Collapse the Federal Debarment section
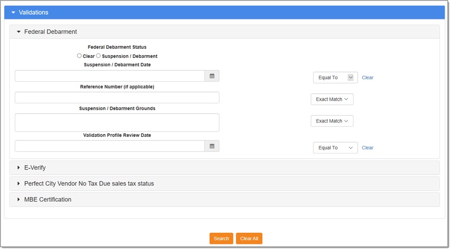This screenshot has height=250, width=451. coord(225,32)
